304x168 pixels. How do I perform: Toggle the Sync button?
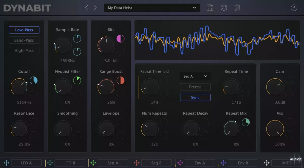click(x=195, y=98)
